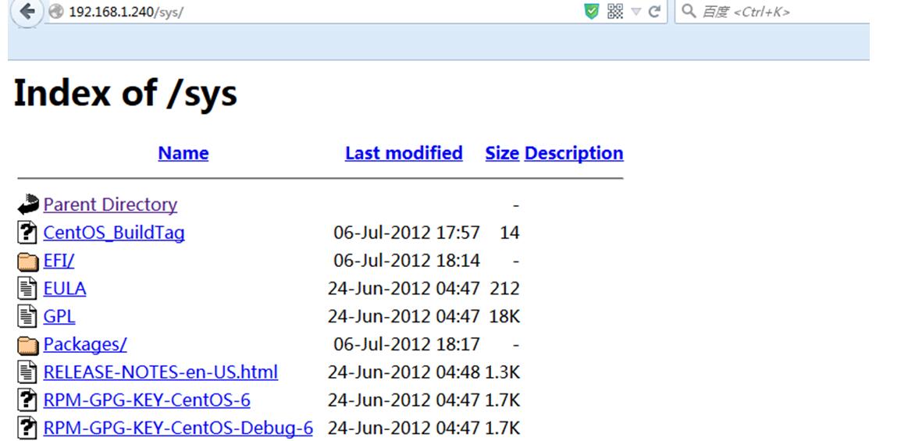Open the EFI/ folder link

(59, 261)
